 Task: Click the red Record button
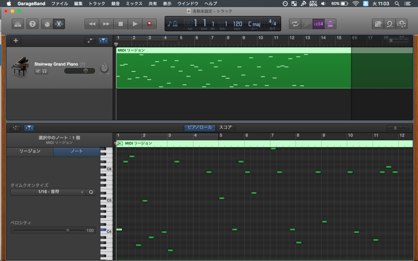pyautogui.click(x=149, y=24)
